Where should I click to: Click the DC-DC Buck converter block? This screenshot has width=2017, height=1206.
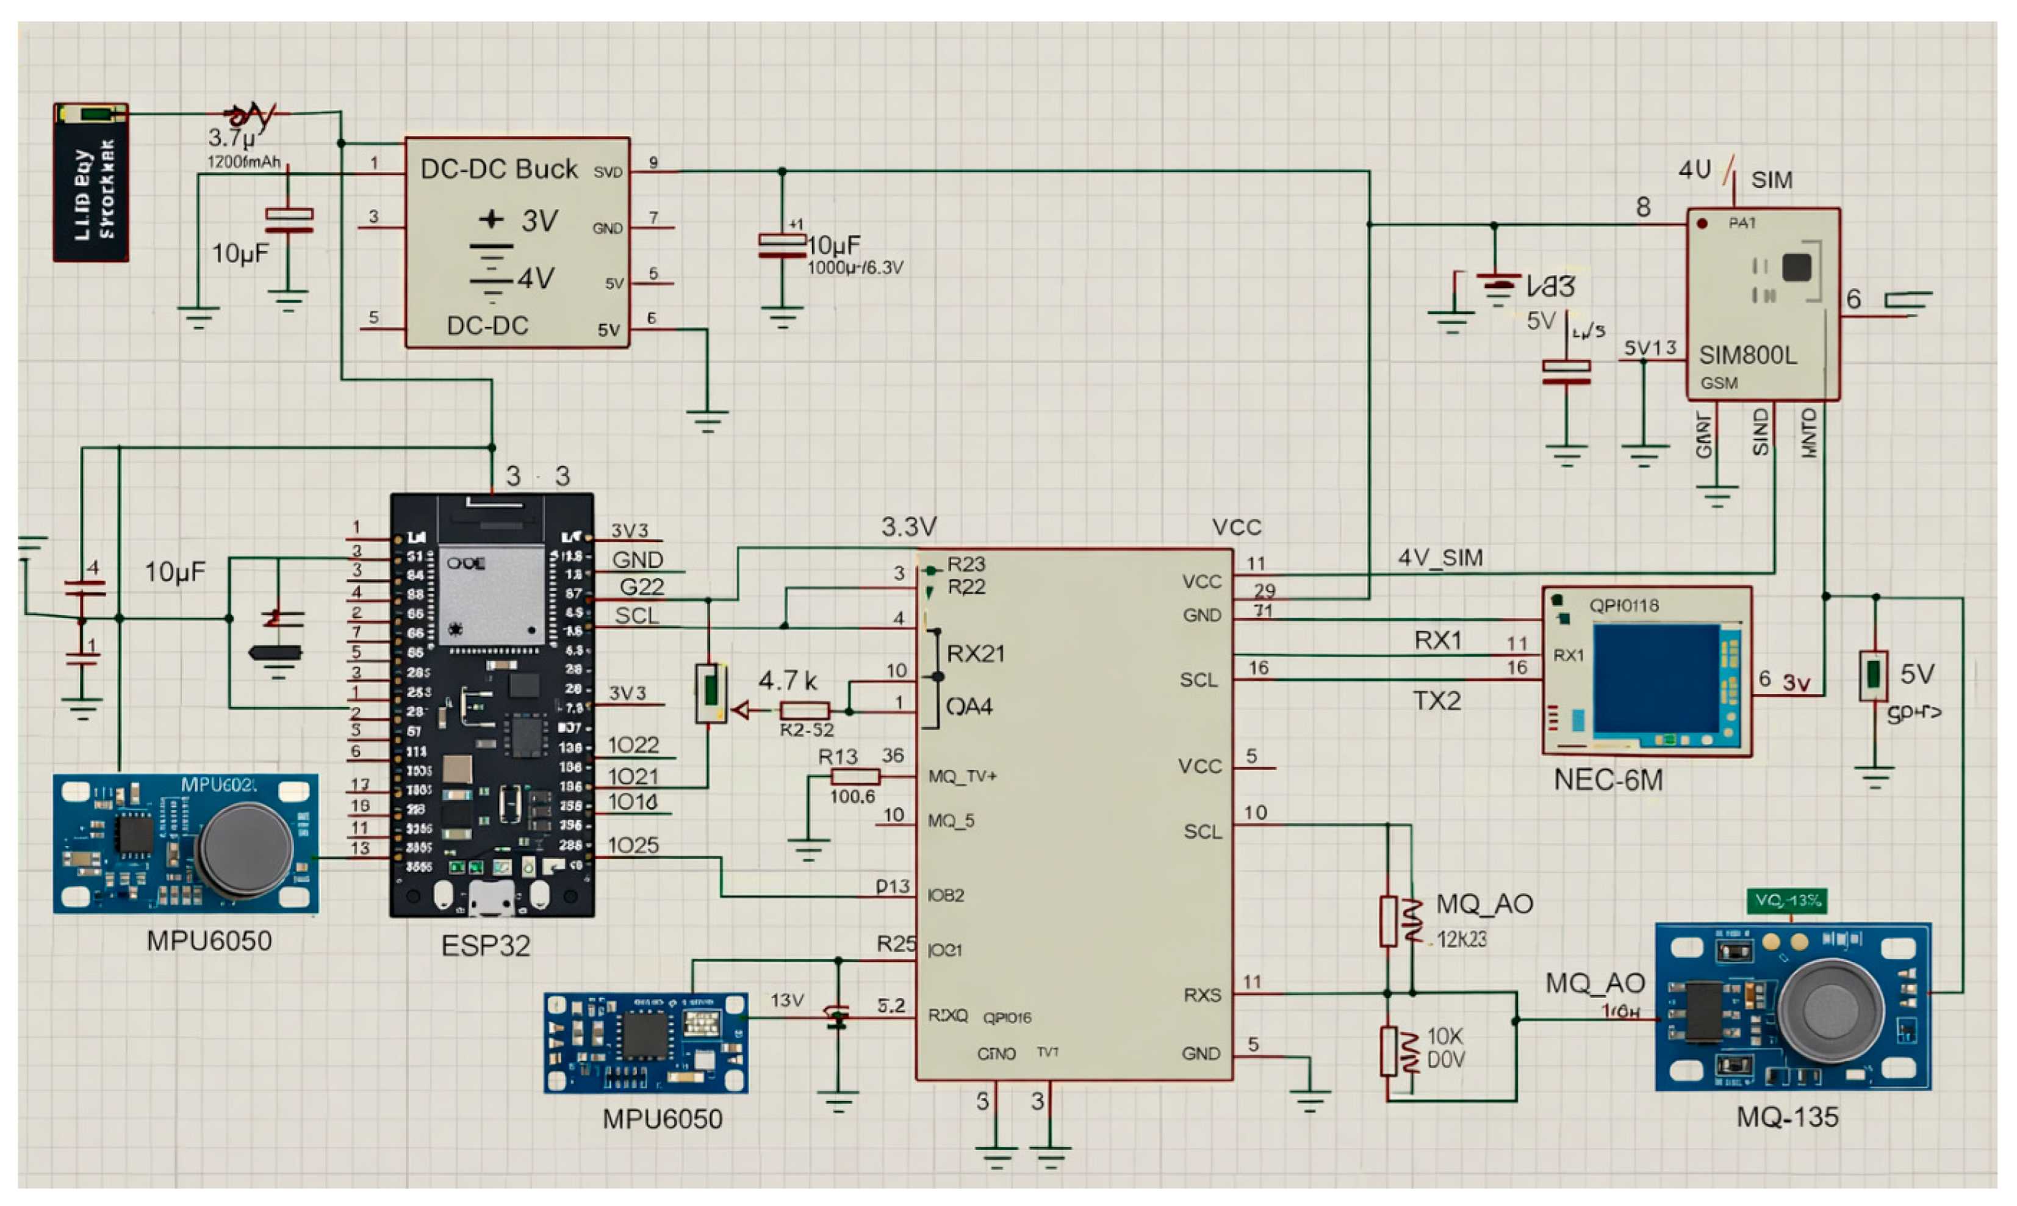click(517, 242)
